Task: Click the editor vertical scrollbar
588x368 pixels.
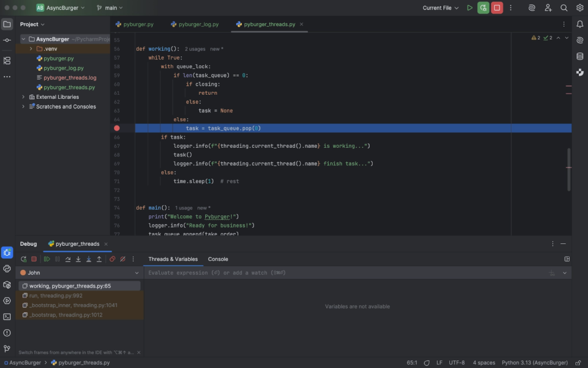Action: (x=568, y=170)
